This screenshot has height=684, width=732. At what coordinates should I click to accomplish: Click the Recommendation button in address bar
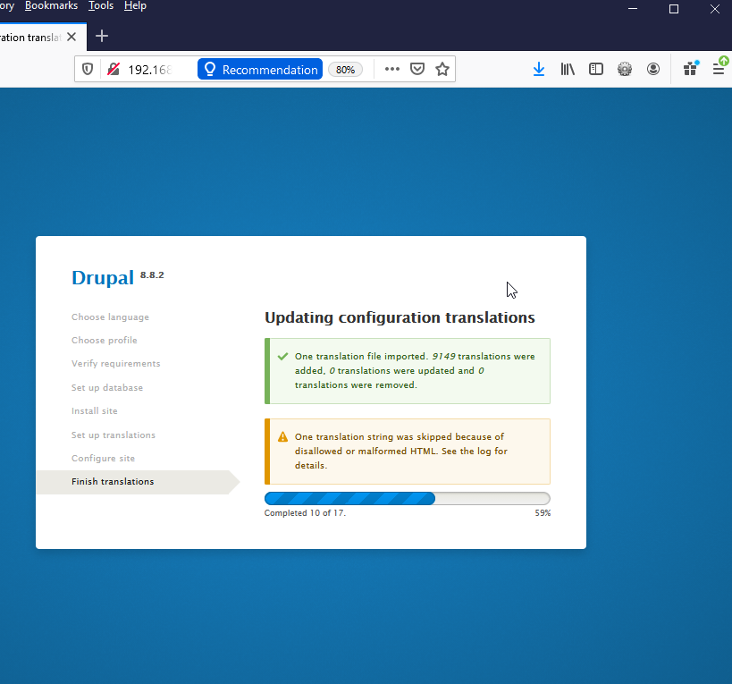pos(260,70)
